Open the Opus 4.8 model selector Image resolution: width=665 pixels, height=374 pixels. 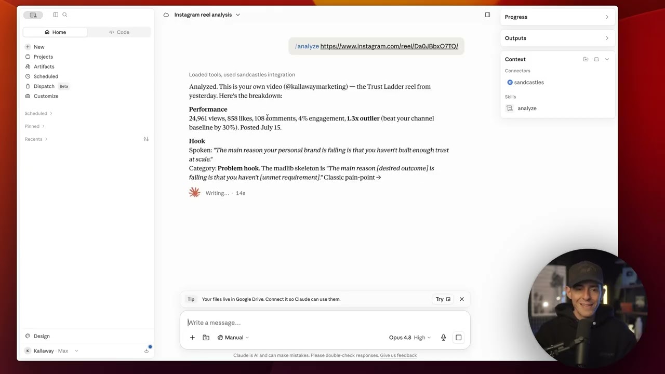click(400, 338)
